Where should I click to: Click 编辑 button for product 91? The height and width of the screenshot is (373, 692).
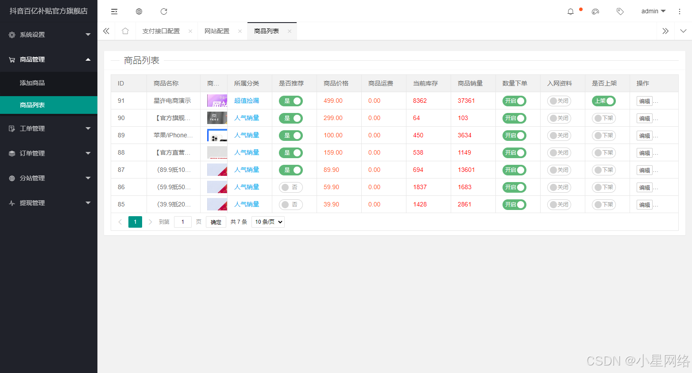click(644, 101)
